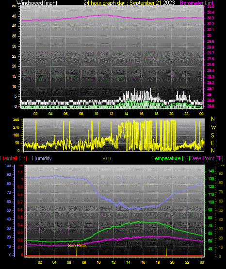This screenshot has height=269, width=226.
Task: Click the Windspeed (mph) axis title
Action: tap(37, 3)
